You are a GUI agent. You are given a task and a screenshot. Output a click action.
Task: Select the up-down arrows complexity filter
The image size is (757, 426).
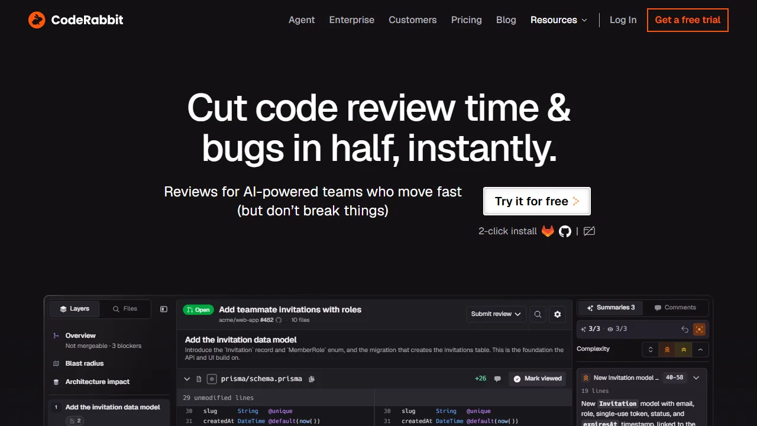pyautogui.click(x=651, y=350)
